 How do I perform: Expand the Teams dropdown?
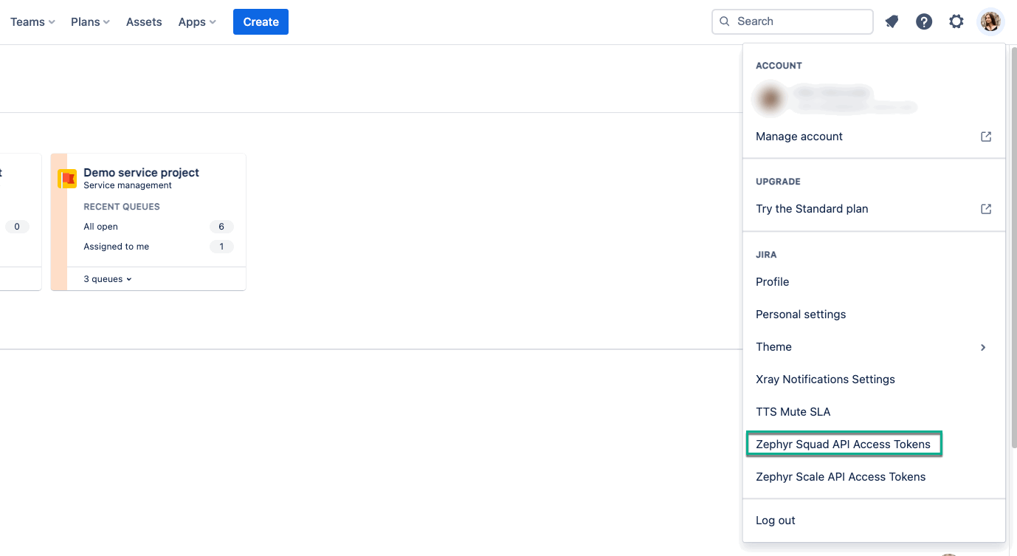coord(32,22)
